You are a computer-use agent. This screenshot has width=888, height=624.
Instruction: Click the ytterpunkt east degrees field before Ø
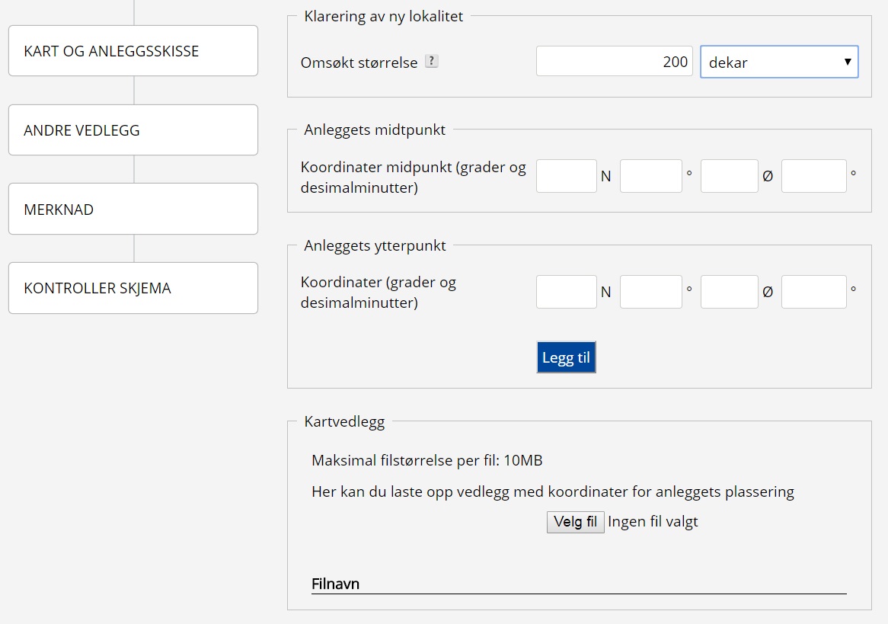pos(729,292)
